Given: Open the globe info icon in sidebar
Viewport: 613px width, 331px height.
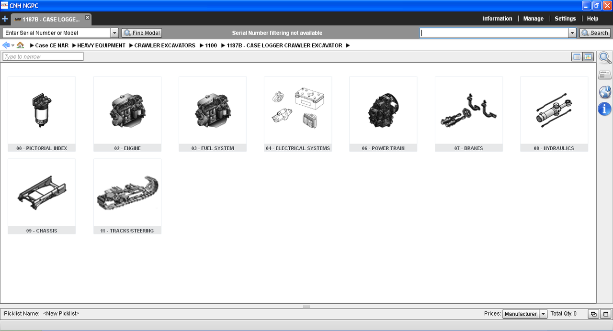Looking at the screenshot, I should pos(605,92).
